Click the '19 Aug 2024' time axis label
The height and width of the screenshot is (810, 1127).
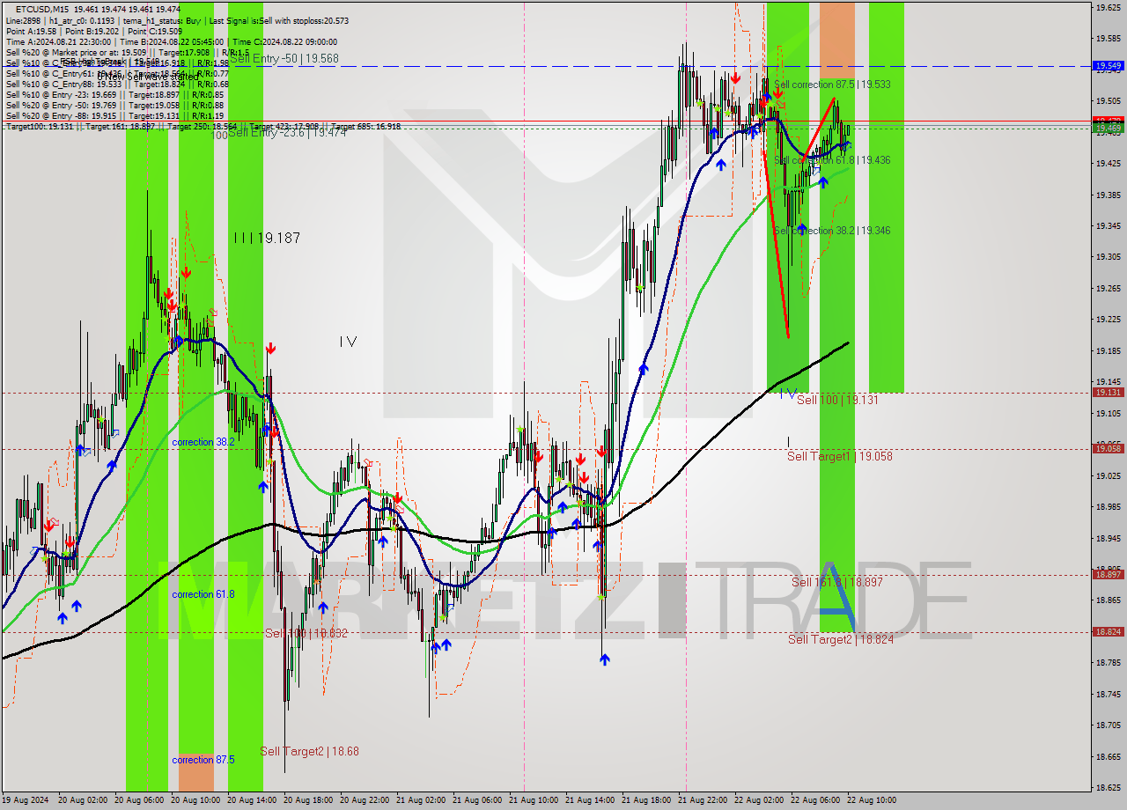26,800
